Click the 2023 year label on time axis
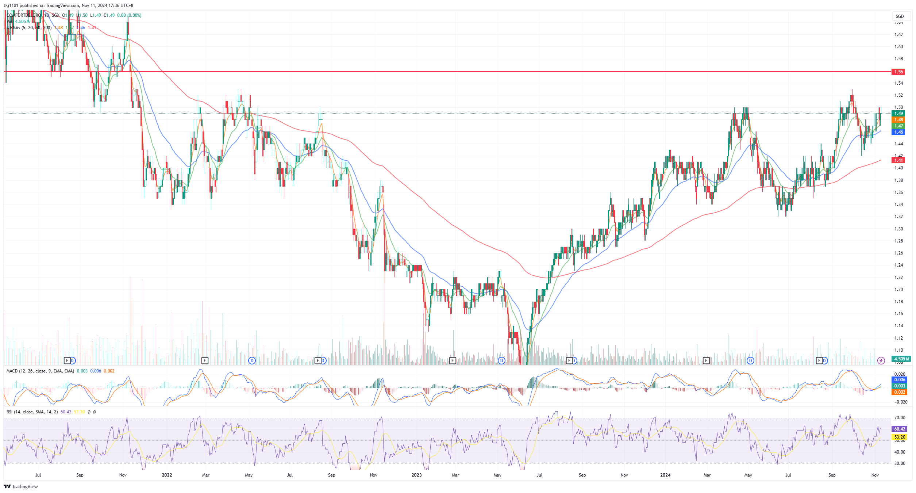This screenshot has height=493, width=916. [416, 475]
